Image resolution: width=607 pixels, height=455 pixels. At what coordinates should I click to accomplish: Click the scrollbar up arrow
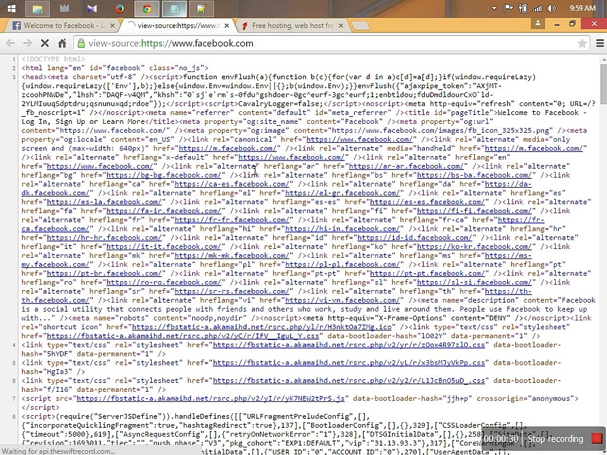pos(603,59)
